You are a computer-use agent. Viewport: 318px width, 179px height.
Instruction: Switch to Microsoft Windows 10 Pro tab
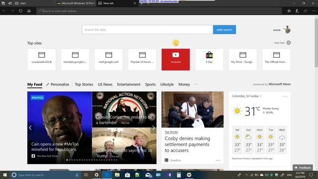pos(76,3)
